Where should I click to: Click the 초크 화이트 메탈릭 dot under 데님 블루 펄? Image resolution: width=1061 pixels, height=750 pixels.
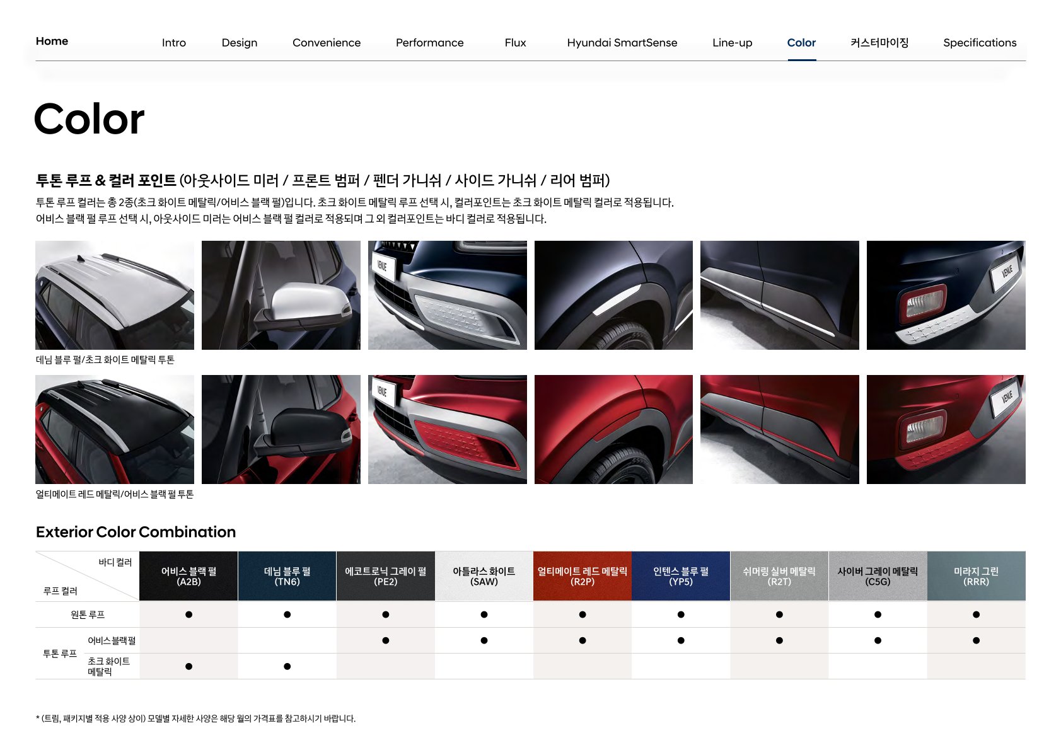coord(287,666)
